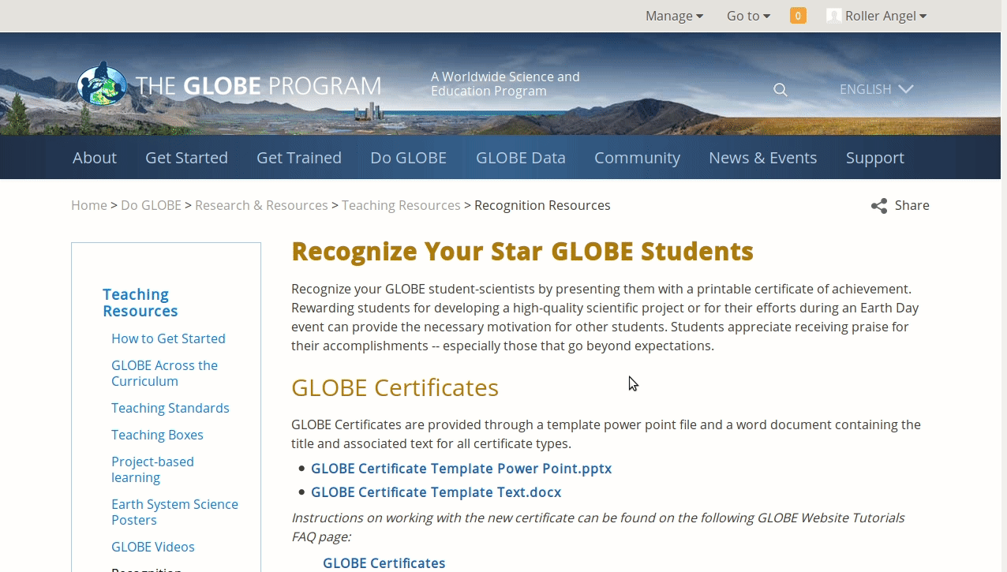1007x572 pixels.
Task: Open GLOBE Certificate Template Text.docx link
Action: [436, 492]
